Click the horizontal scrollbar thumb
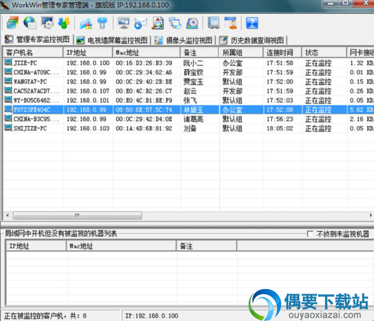The width and height of the screenshot is (374, 321). (77, 215)
